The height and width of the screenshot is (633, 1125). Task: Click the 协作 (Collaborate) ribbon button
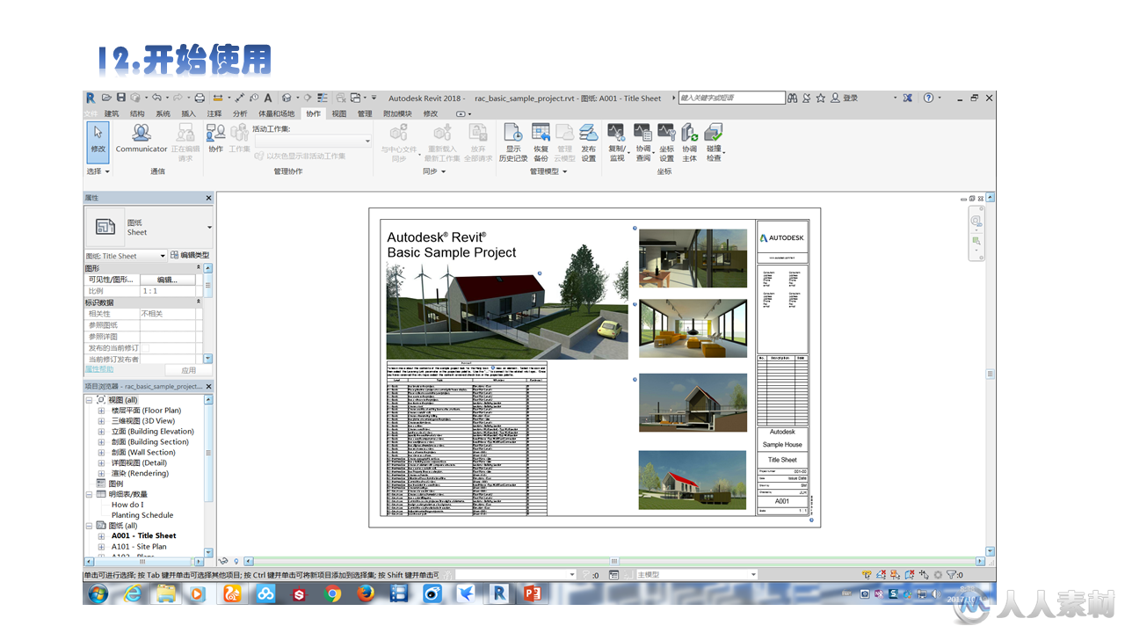pyautogui.click(x=215, y=139)
